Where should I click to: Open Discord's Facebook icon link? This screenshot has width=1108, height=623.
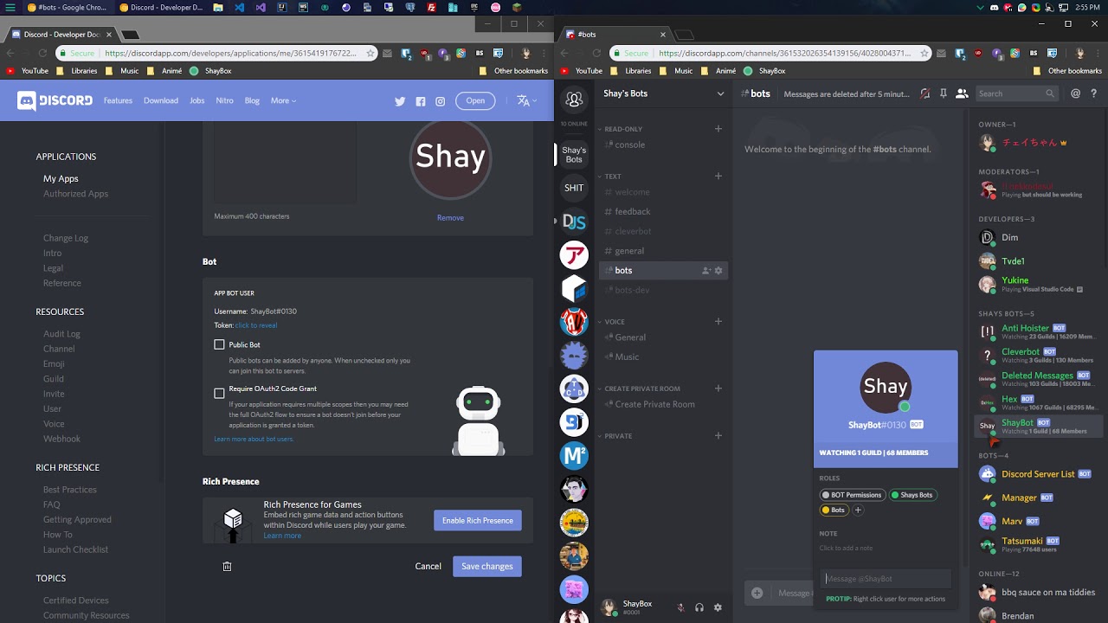coord(421,101)
